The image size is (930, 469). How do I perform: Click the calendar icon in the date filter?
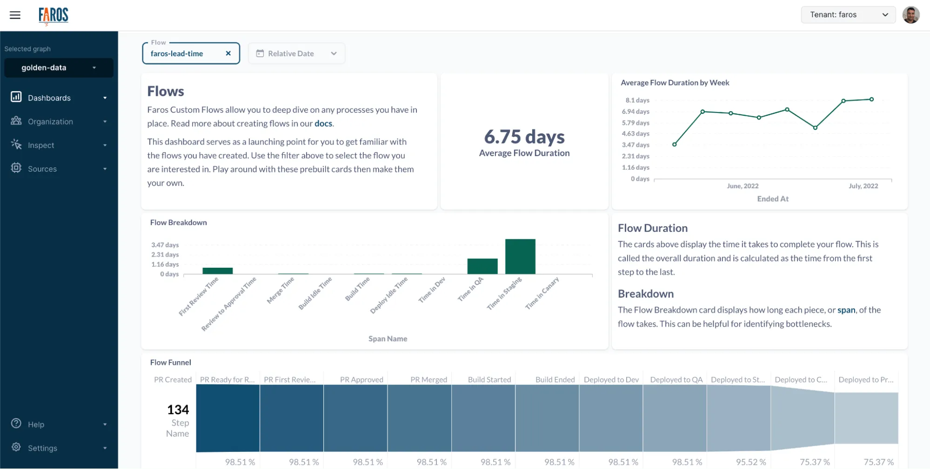pos(260,53)
